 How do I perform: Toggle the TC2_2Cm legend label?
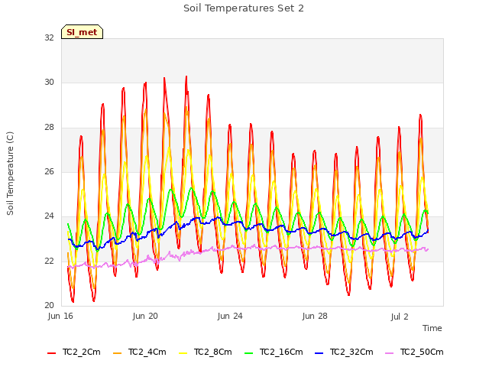pos(82,352)
